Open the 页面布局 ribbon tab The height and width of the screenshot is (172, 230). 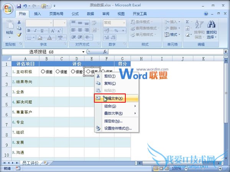click(x=56, y=14)
